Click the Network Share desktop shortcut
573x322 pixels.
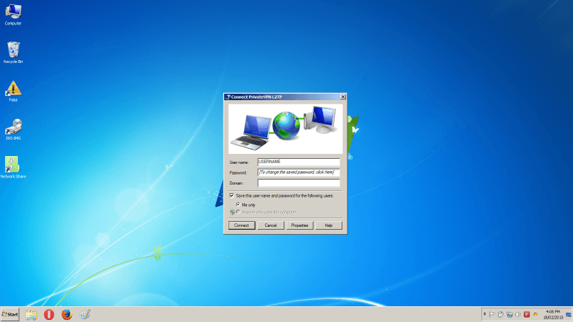point(12,165)
